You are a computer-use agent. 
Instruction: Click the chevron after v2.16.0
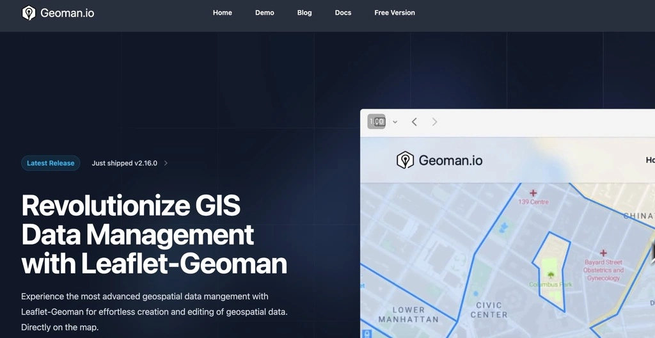pyautogui.click(x=166, y=163)
